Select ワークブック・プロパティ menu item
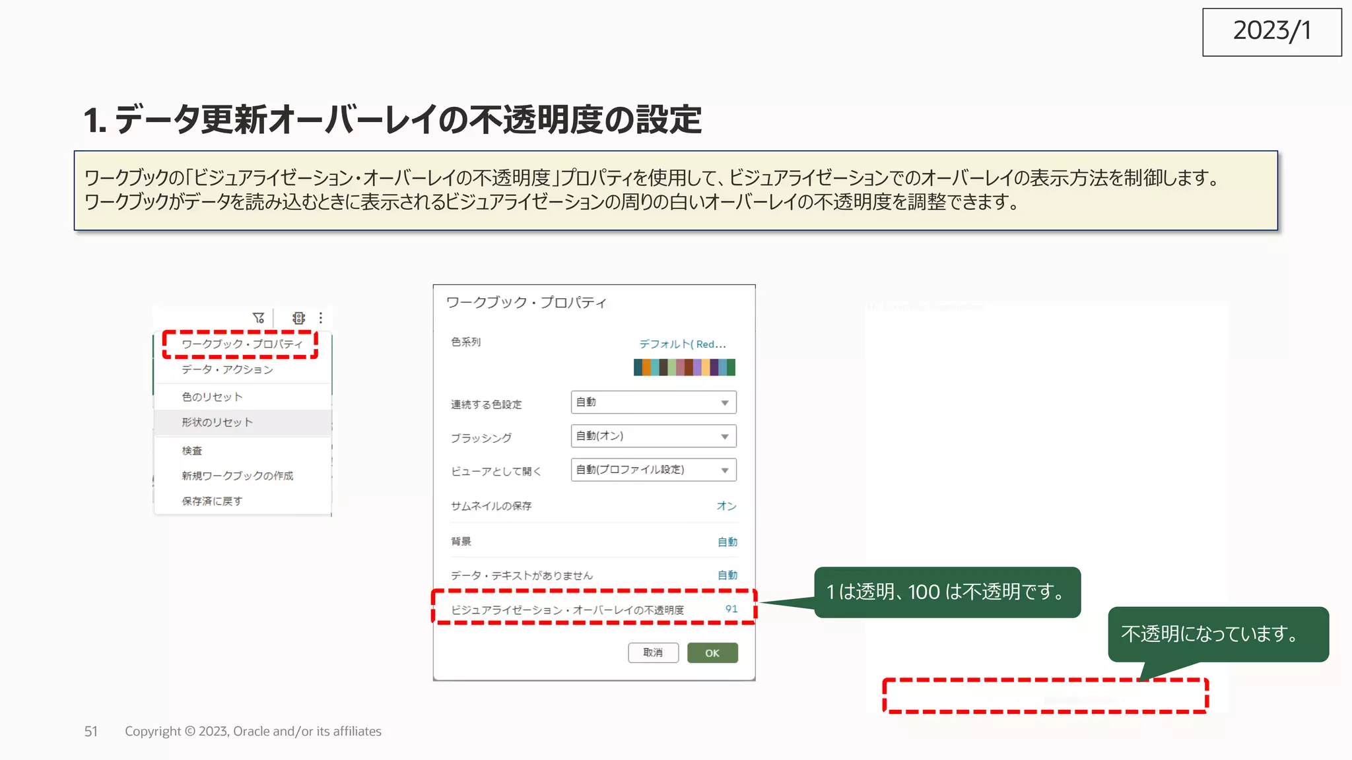This screenshot has height=760, width=1352. [x=242, y=344]
